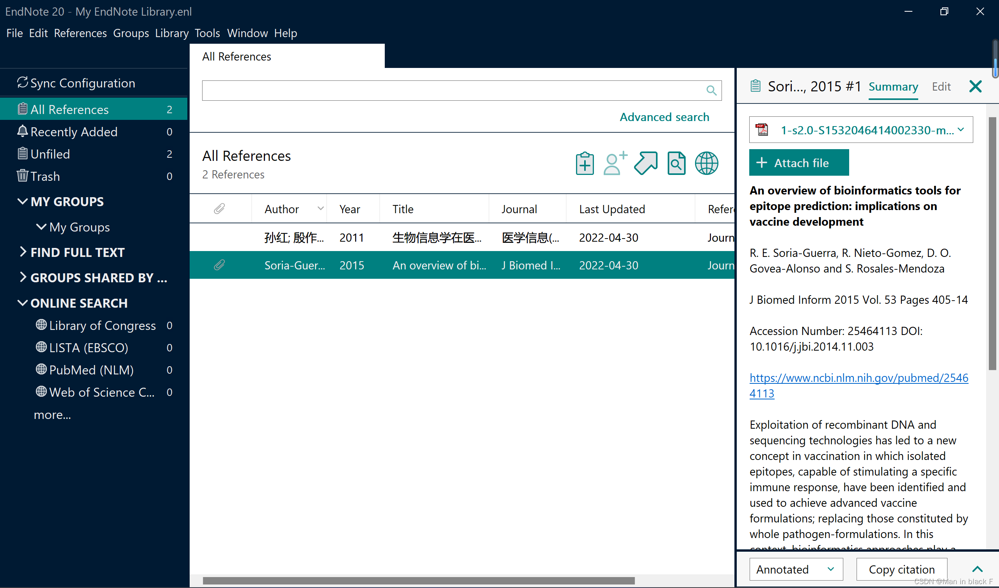The height and width of the screenshot is (588, 999).
Task: Open the Tools menu
Action: [207, 33]
